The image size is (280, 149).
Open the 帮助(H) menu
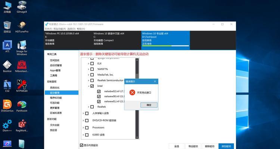coord(81,29)
